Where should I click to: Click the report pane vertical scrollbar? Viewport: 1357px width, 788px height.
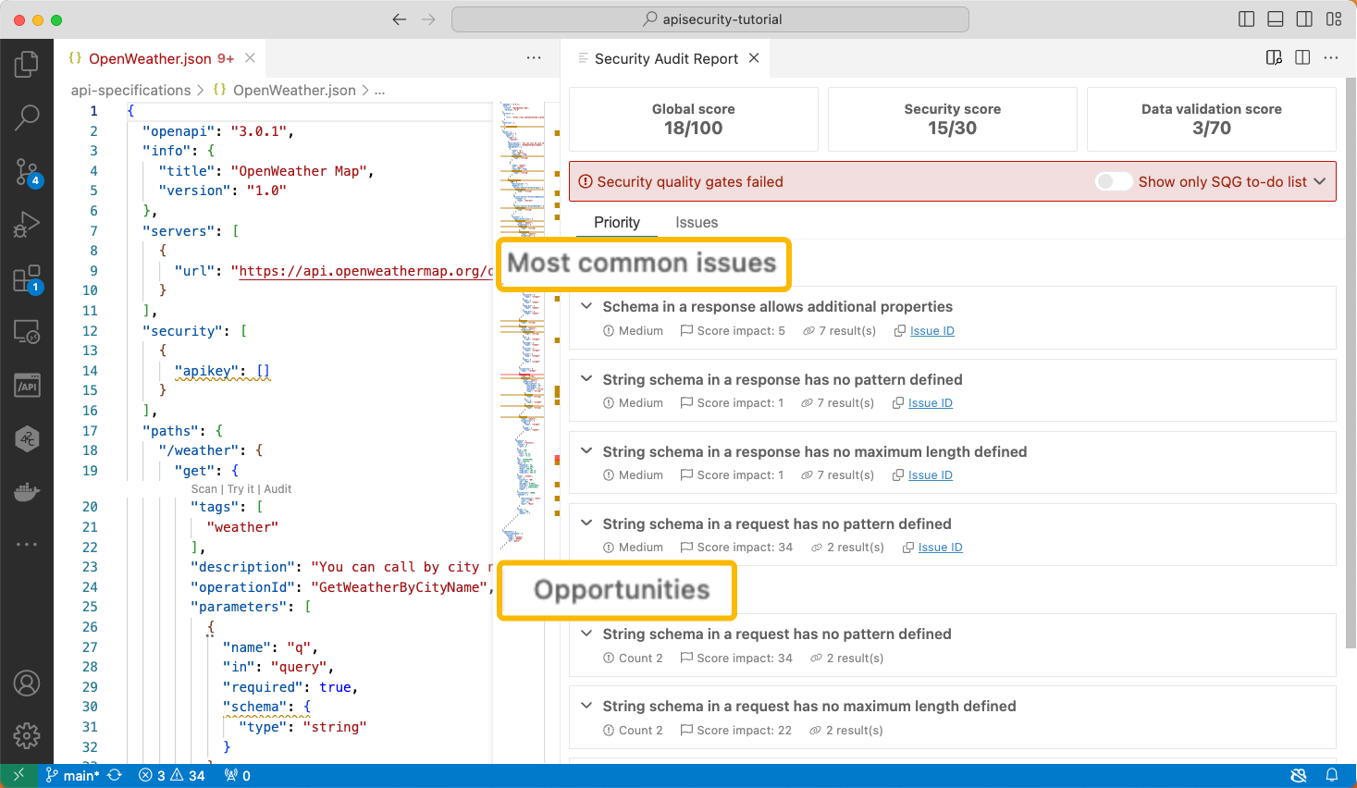[1351, 361]
